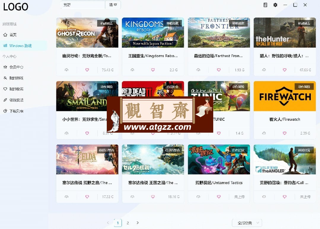Favorite Untamed Tactics with heart icon
320x229 pixels.
tap(219, 197)
